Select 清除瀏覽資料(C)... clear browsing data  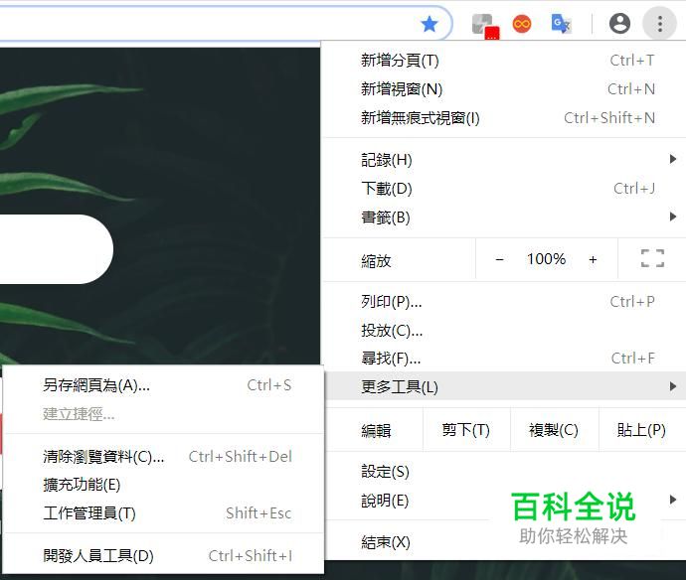pyautogui.click(x=164, y=456)
